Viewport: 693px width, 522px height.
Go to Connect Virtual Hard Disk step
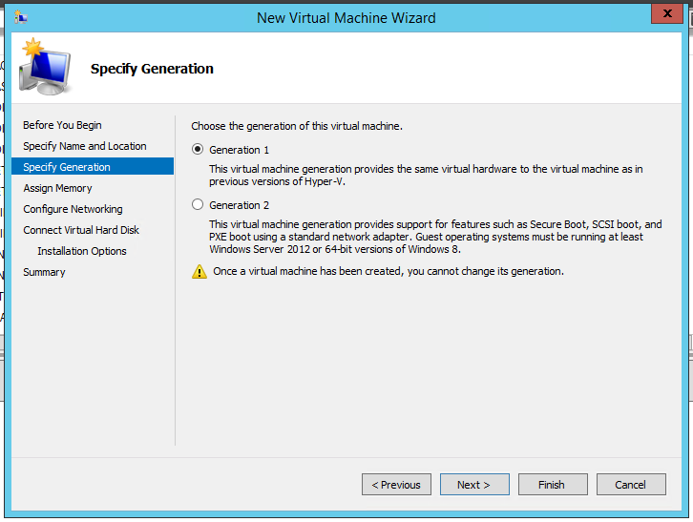pos(81,230)
